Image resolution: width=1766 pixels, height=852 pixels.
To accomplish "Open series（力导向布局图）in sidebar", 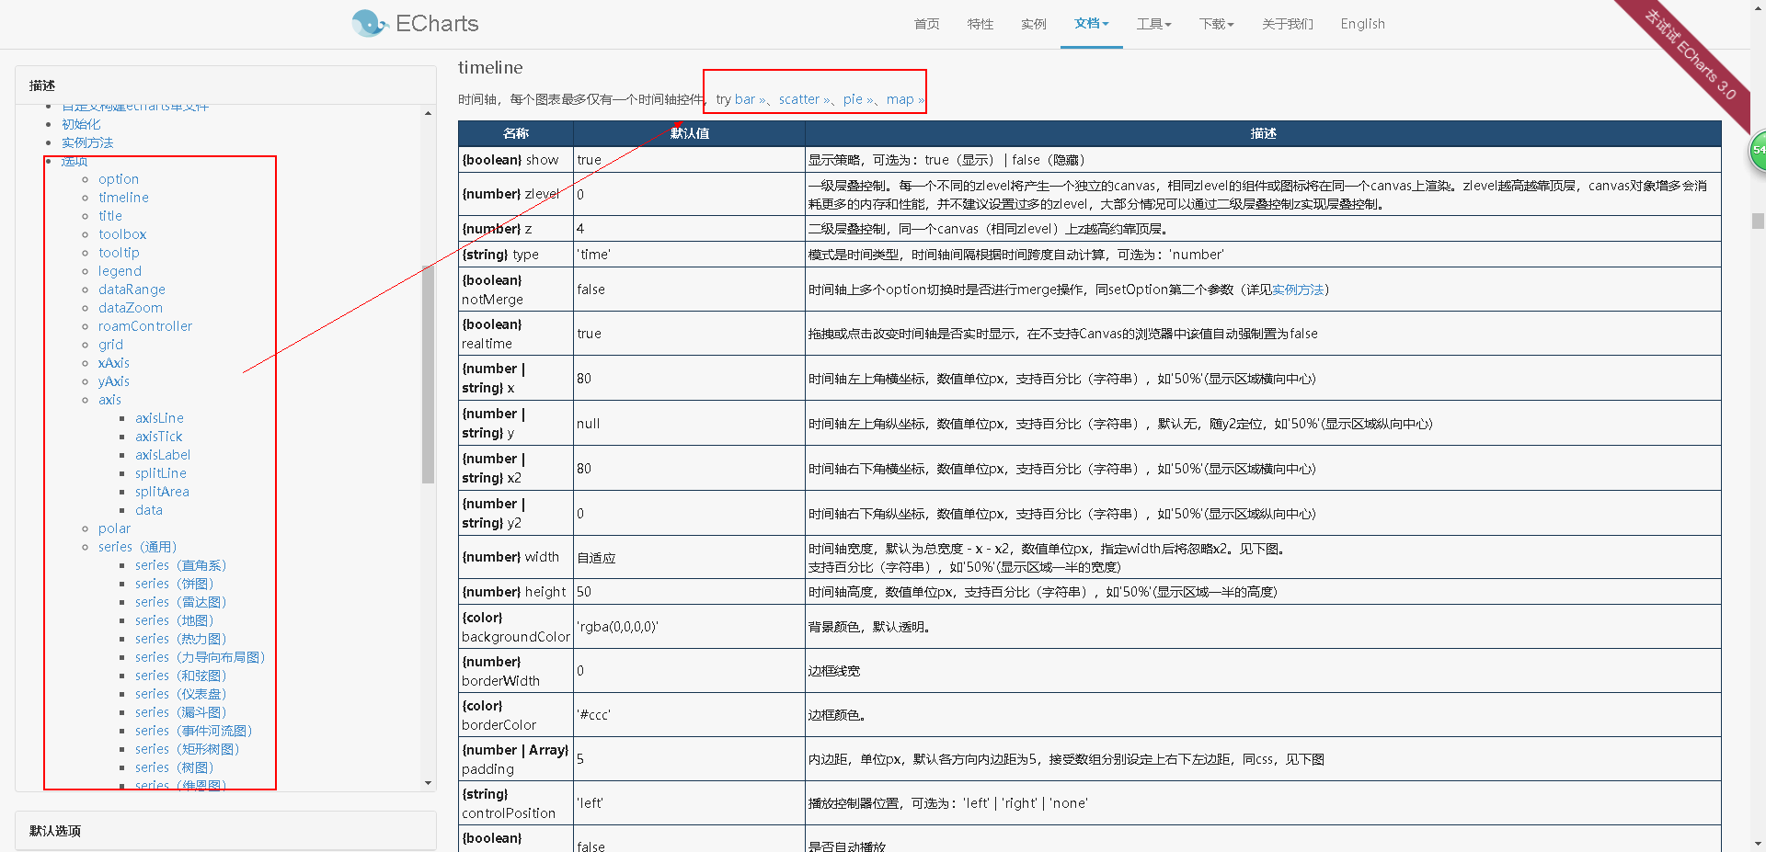I will point(200,657).
